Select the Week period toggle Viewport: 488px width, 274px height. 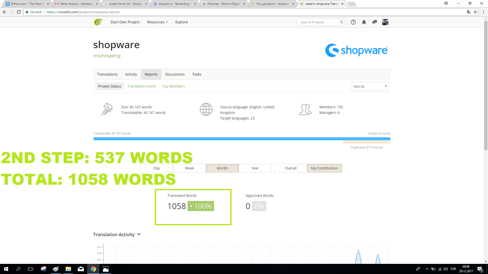click(x=190, y=168)
